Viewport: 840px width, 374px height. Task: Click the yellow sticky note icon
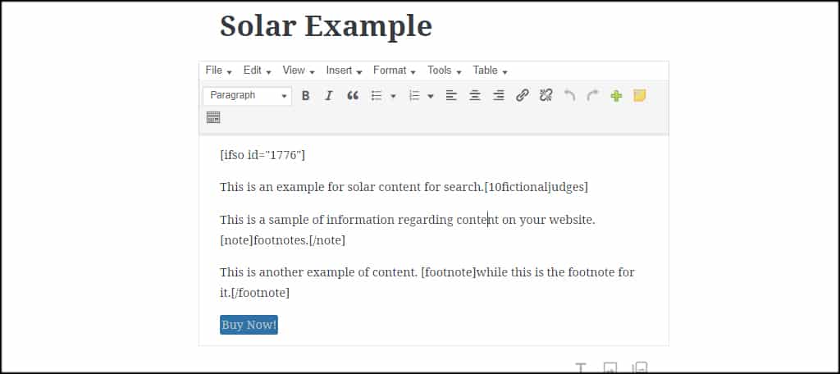(x=640, y=96)
